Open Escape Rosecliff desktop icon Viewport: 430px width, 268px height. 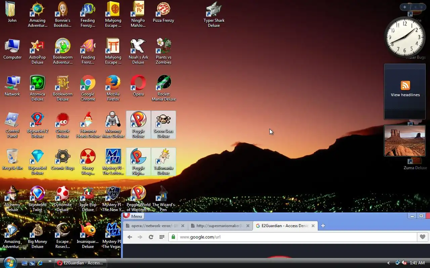coord(62,236)
